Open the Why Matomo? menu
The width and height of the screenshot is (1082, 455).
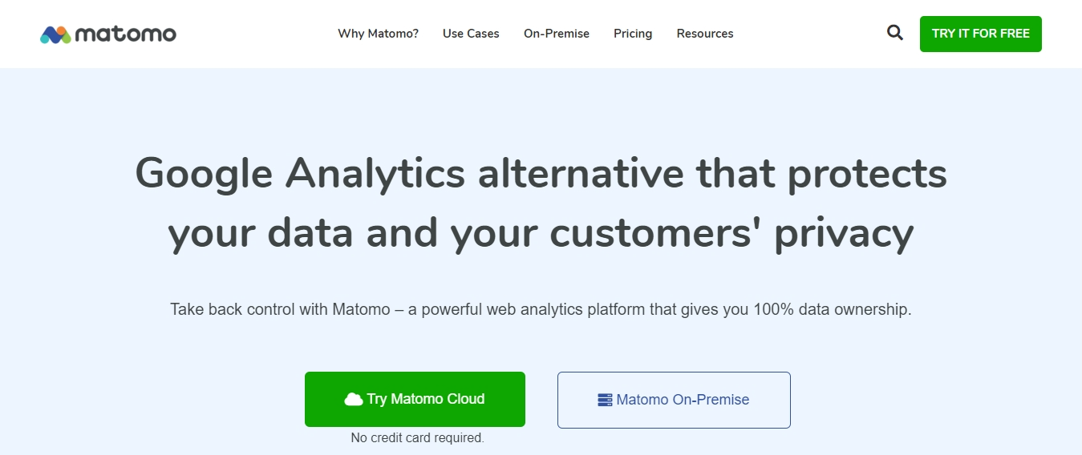pos(378,34)
